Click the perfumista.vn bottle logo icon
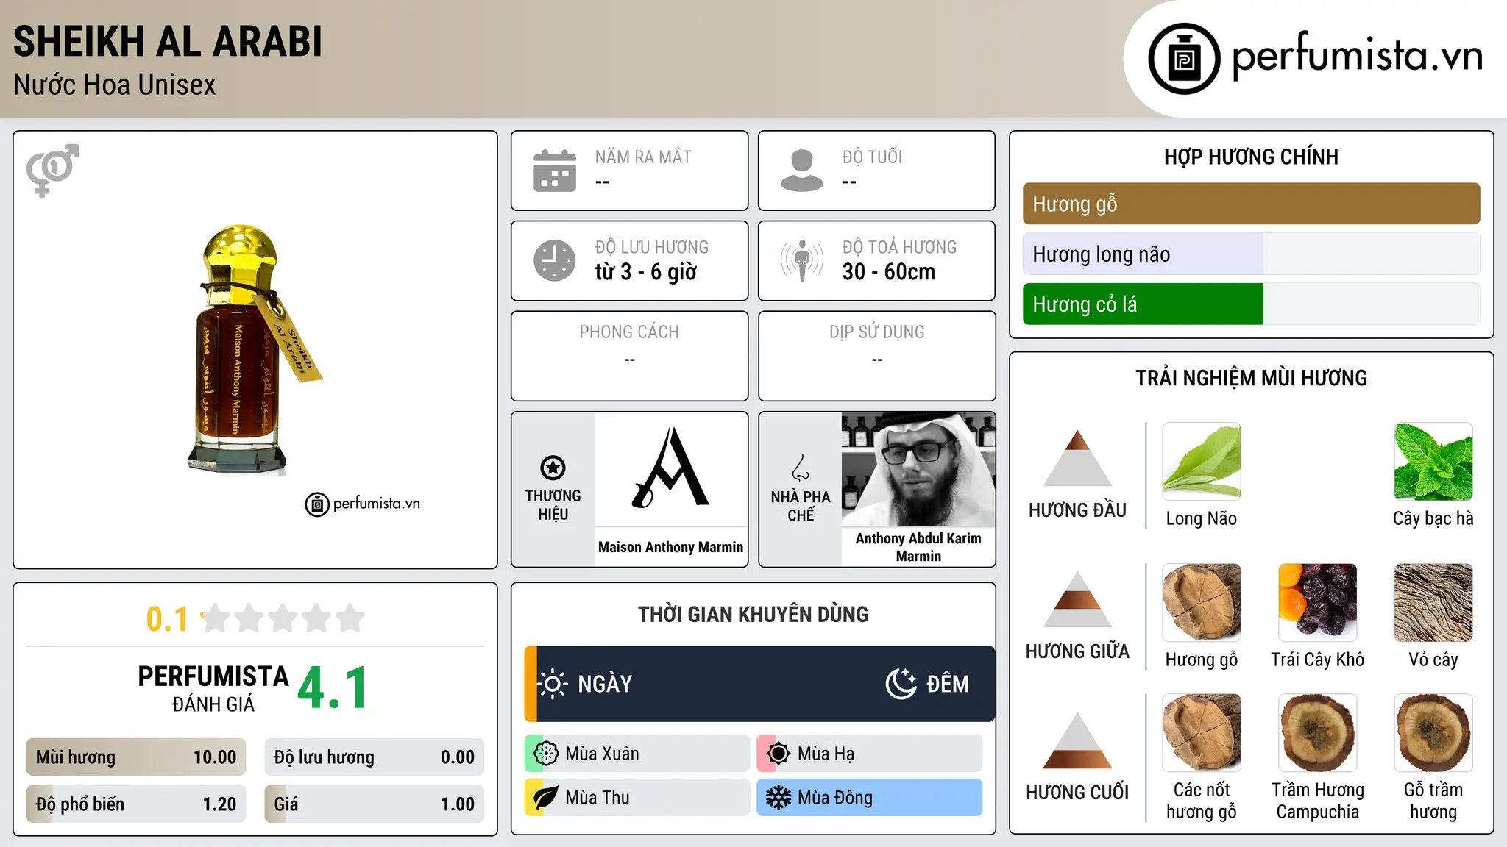Screen dimensions: 1507x847 pyautogui.click(x=1184, y=59)
